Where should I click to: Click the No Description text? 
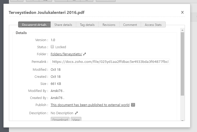coord(62,113)
